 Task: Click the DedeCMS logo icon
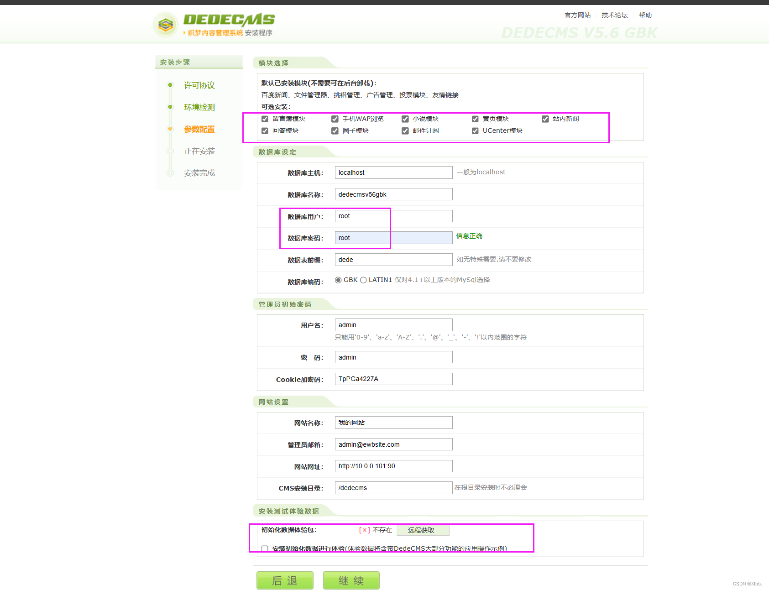(165, 25)
